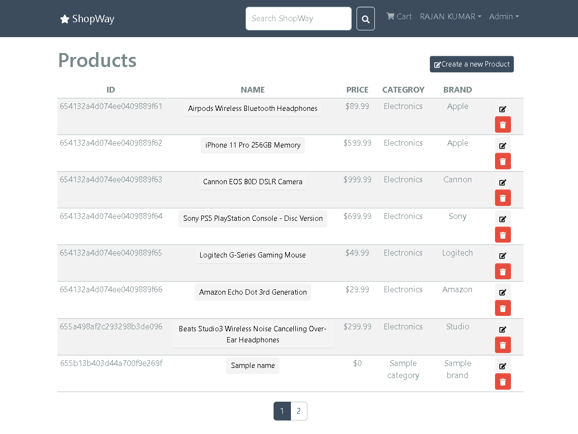Edit the Cannon EOS 80D DSLR Camera
This screenshot has height=434, width=578.
502,182
